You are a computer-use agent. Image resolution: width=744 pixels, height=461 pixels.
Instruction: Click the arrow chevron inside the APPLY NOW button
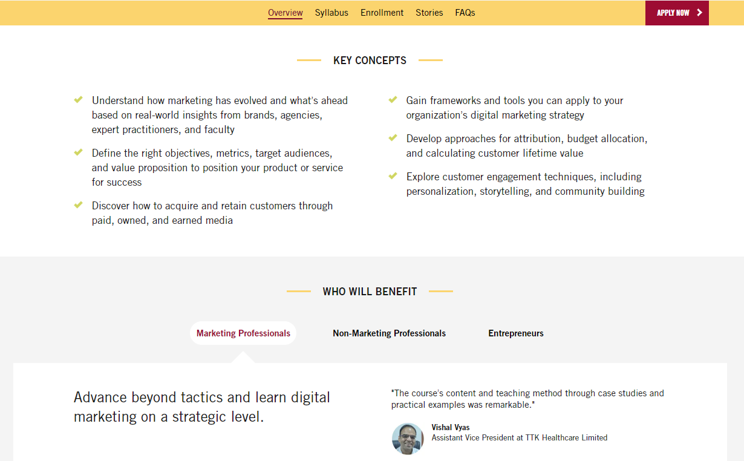pyautogui.click(x=699, y=12)
